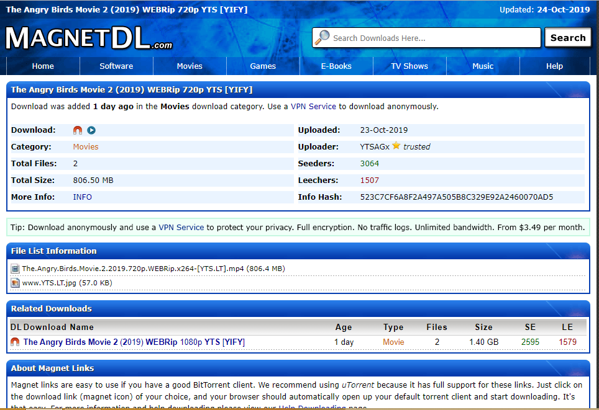Screen dimensions: 599x410
Task: Click the video file icon for the mp4 file
Action: tap(15, 269)
